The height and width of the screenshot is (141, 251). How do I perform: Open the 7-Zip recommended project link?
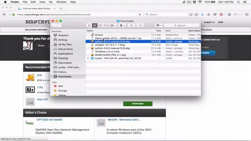[x=40, y=87]
